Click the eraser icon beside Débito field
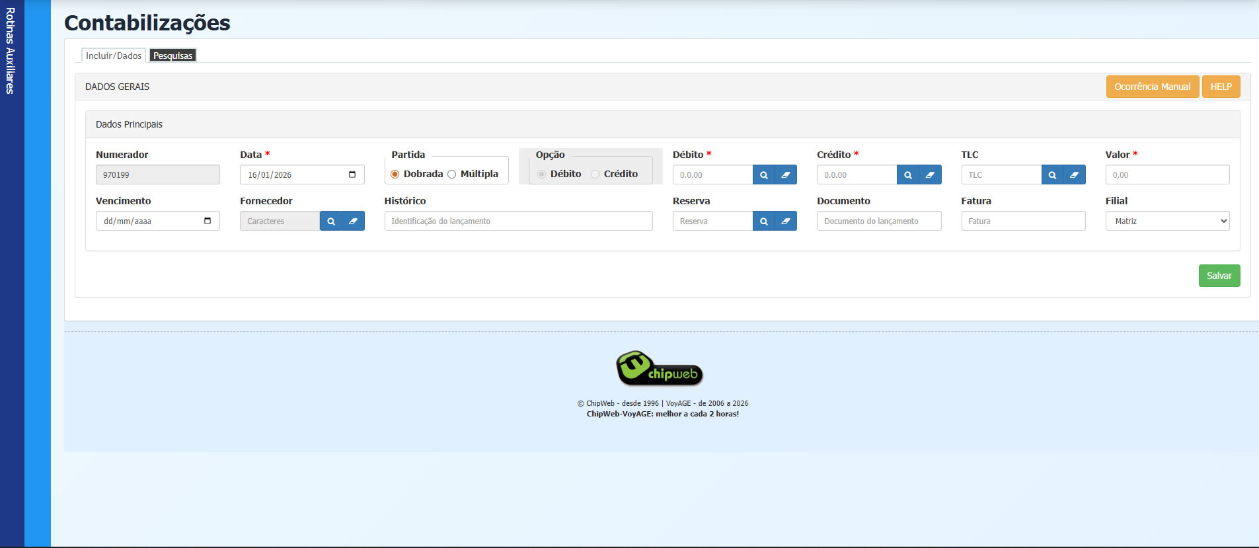 tap(785, 175)
